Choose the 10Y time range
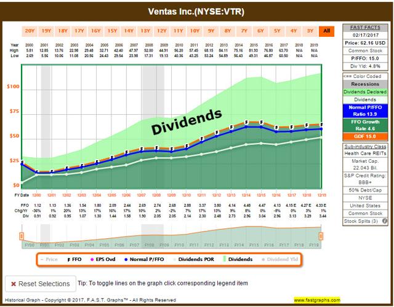 (195, 31)
